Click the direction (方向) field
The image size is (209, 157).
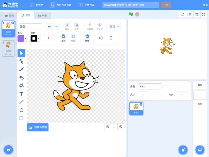pos(182,95)
